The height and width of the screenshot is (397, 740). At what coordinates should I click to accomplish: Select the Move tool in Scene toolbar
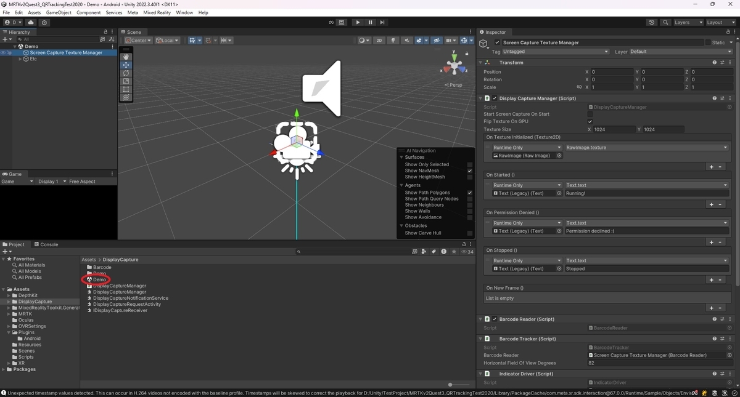(126, 65)
